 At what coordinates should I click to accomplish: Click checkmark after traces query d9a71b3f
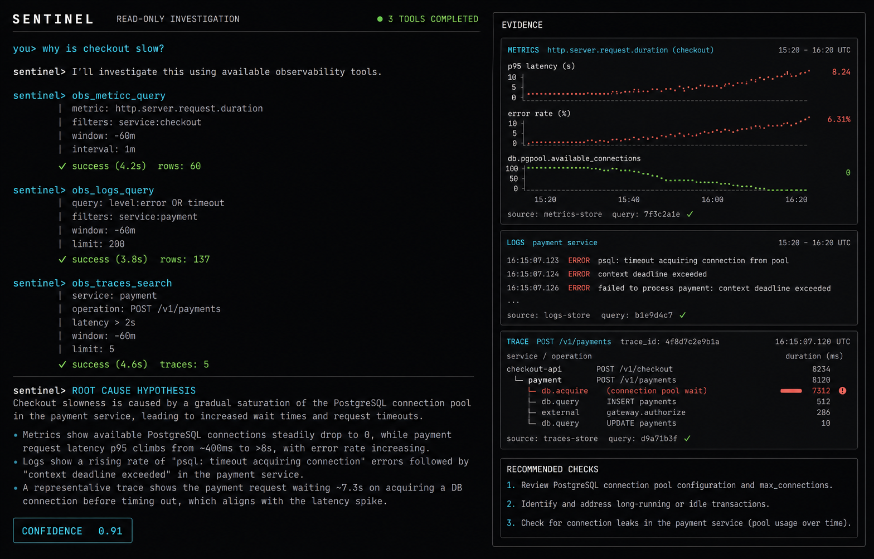687,439
